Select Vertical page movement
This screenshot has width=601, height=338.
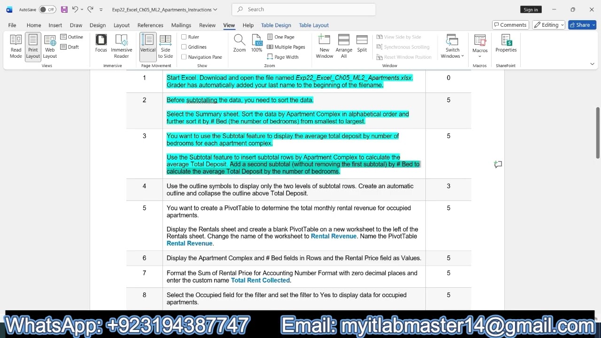click(x=148, y=46)
